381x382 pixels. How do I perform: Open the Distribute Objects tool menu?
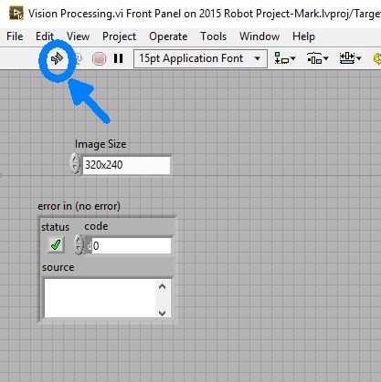(x=317, y=58)
